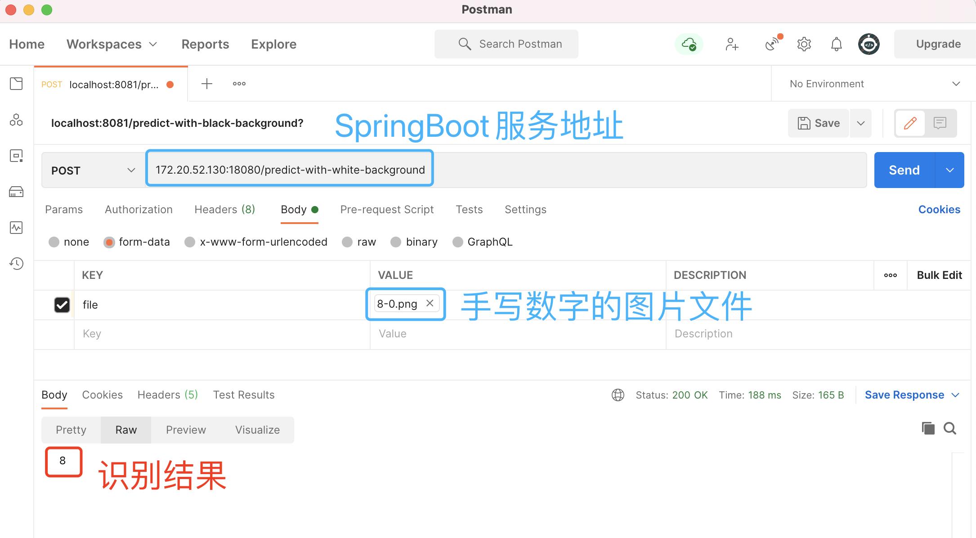Switch to the Params tab

click(64, 209)
